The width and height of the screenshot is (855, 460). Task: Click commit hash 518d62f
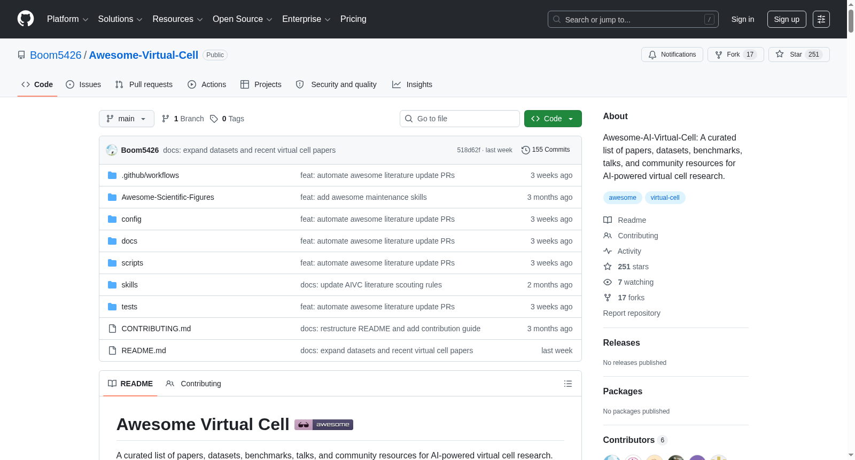pos(469,150)
